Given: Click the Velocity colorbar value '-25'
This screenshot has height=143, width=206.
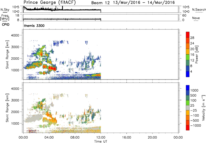Looking at the screenshot, I should 194,110.
